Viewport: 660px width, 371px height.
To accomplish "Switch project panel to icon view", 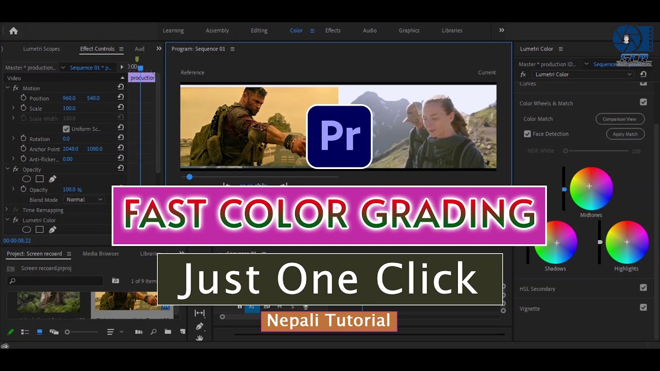I will [x=39, y=332].
